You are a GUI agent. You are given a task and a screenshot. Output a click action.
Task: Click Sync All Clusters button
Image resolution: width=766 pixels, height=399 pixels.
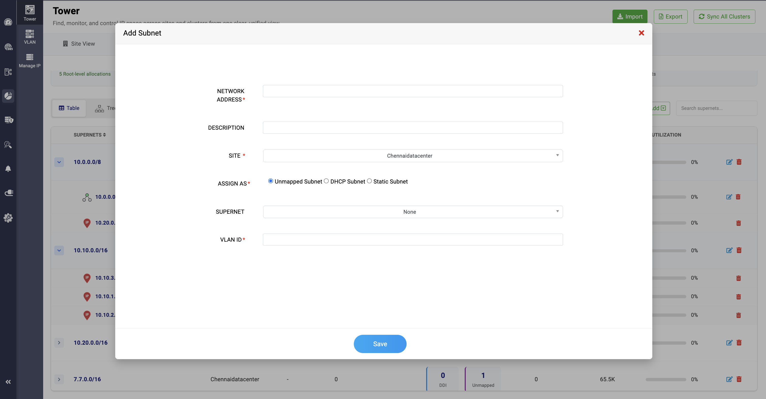click(x=724, y=17)
